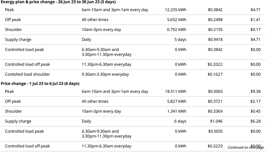267x152 pixels.
Task: Click the $0.9418 daily supply rate
Action: click(215, 39)
